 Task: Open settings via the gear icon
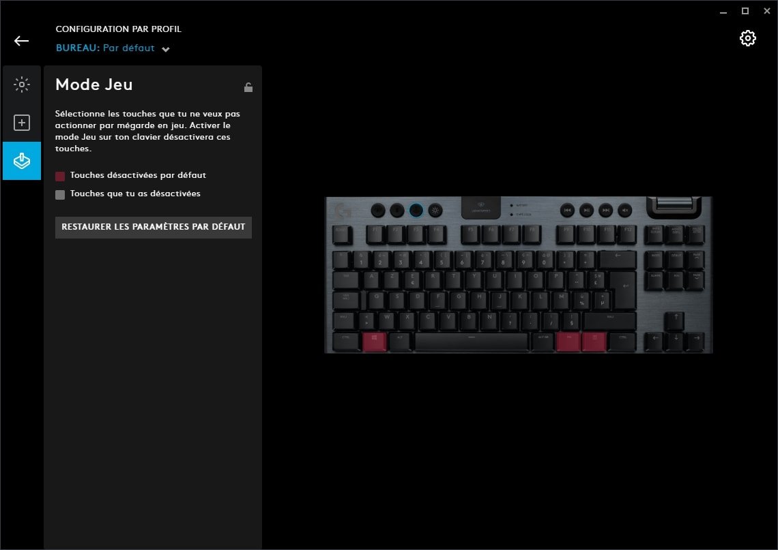point(747,38)
